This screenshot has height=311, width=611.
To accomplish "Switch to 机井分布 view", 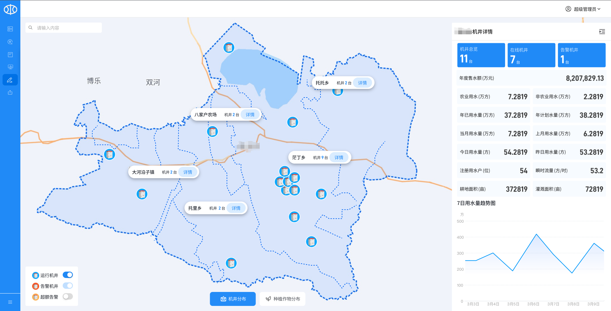I will coord(233,299).
